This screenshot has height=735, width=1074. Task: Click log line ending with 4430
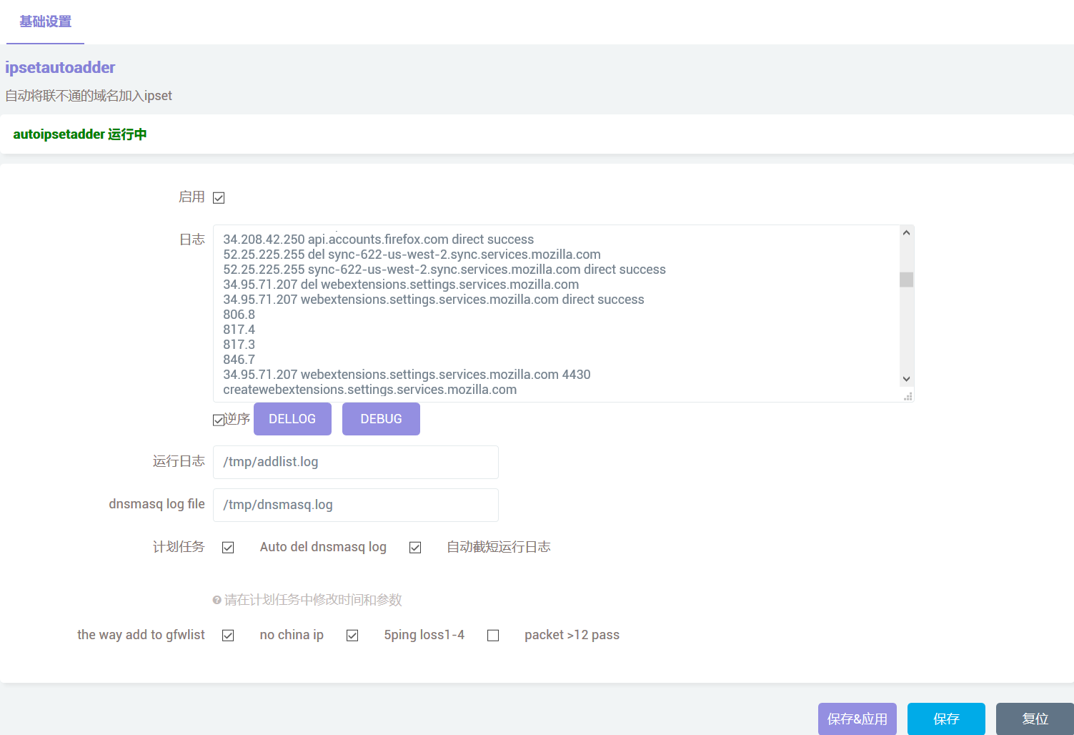pos(407,375)
